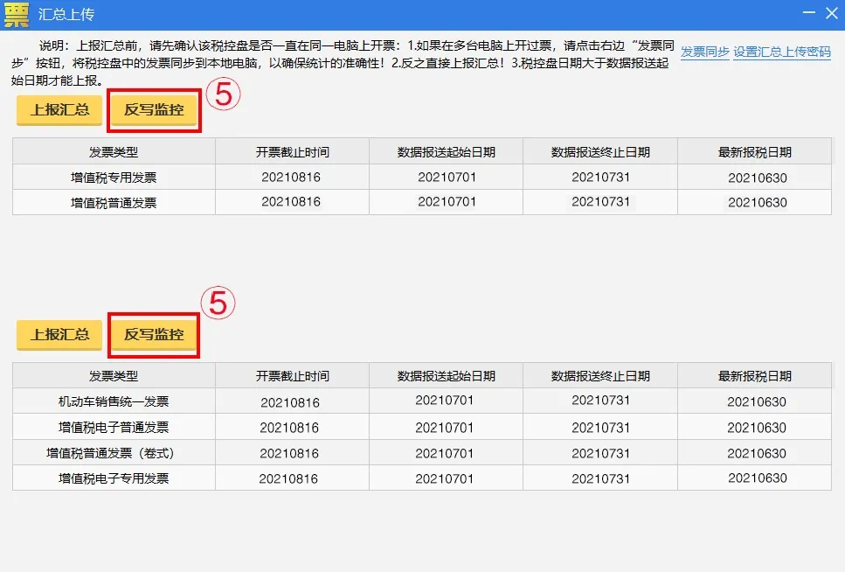Click the lower 上报汇总 button

58,334
